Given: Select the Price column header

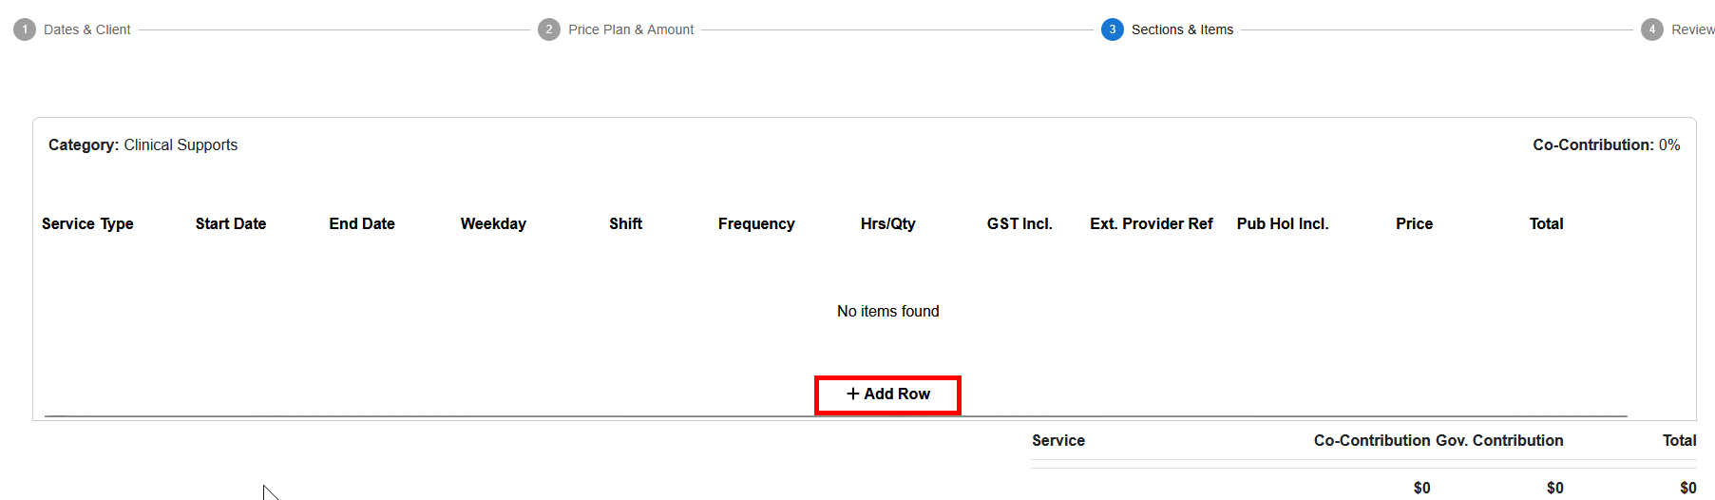Looking at the screenshot, I should 1414,223.
